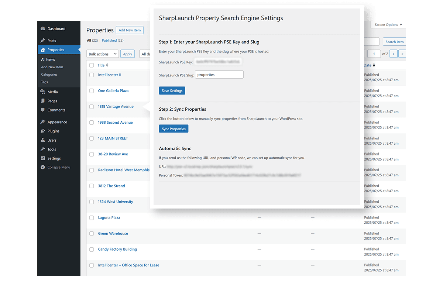Open Intellicenter – Office Space for Lease
This screenshot has height=296, width=443.
(128, 265)
